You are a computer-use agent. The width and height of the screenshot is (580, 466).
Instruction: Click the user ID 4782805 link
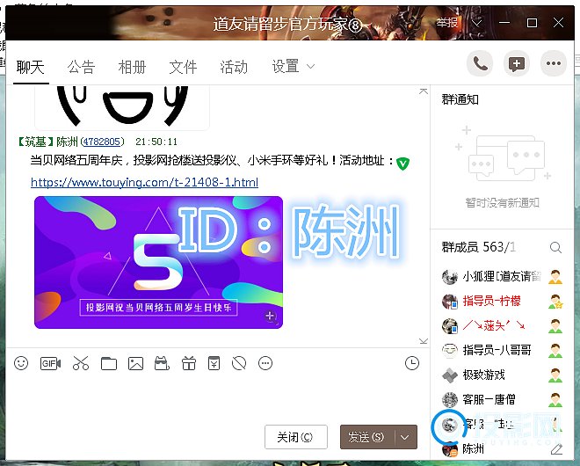[x=102, y=142]
